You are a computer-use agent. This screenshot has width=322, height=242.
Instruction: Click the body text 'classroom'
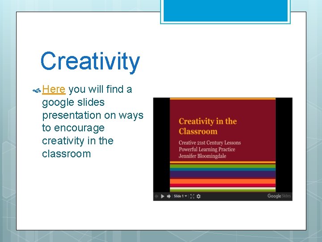click(66, 154)
